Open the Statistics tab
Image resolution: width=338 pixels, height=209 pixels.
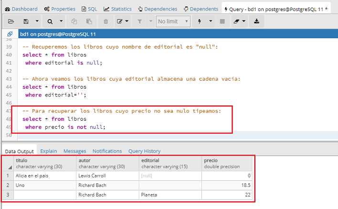[x=118, y=9]
